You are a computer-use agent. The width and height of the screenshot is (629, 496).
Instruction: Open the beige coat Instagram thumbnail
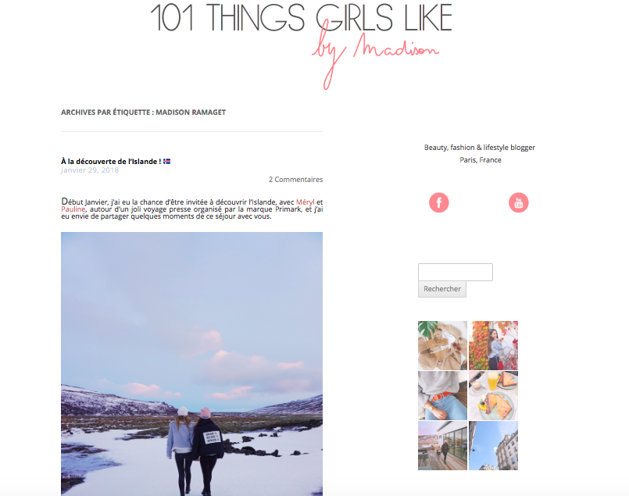point(442,345)
